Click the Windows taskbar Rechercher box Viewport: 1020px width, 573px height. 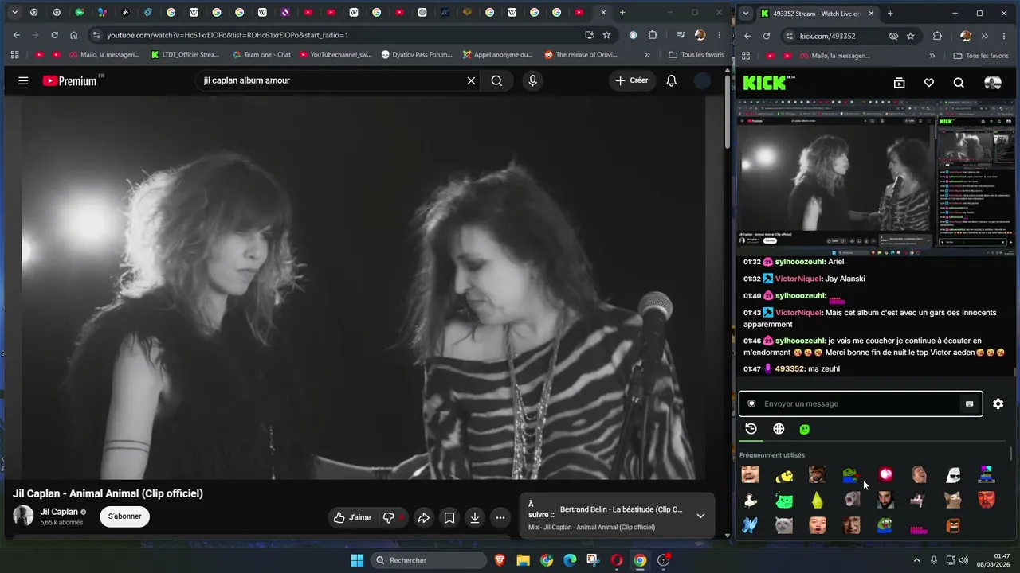[430, 560]
